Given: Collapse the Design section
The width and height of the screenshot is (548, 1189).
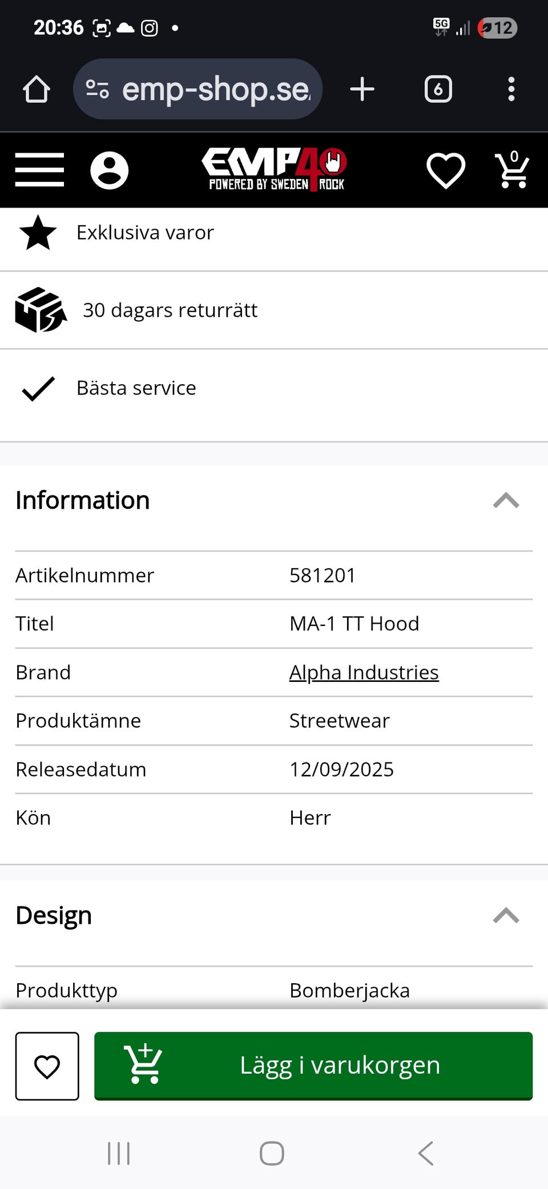Looking at the screenshot, I should [506, 915].
